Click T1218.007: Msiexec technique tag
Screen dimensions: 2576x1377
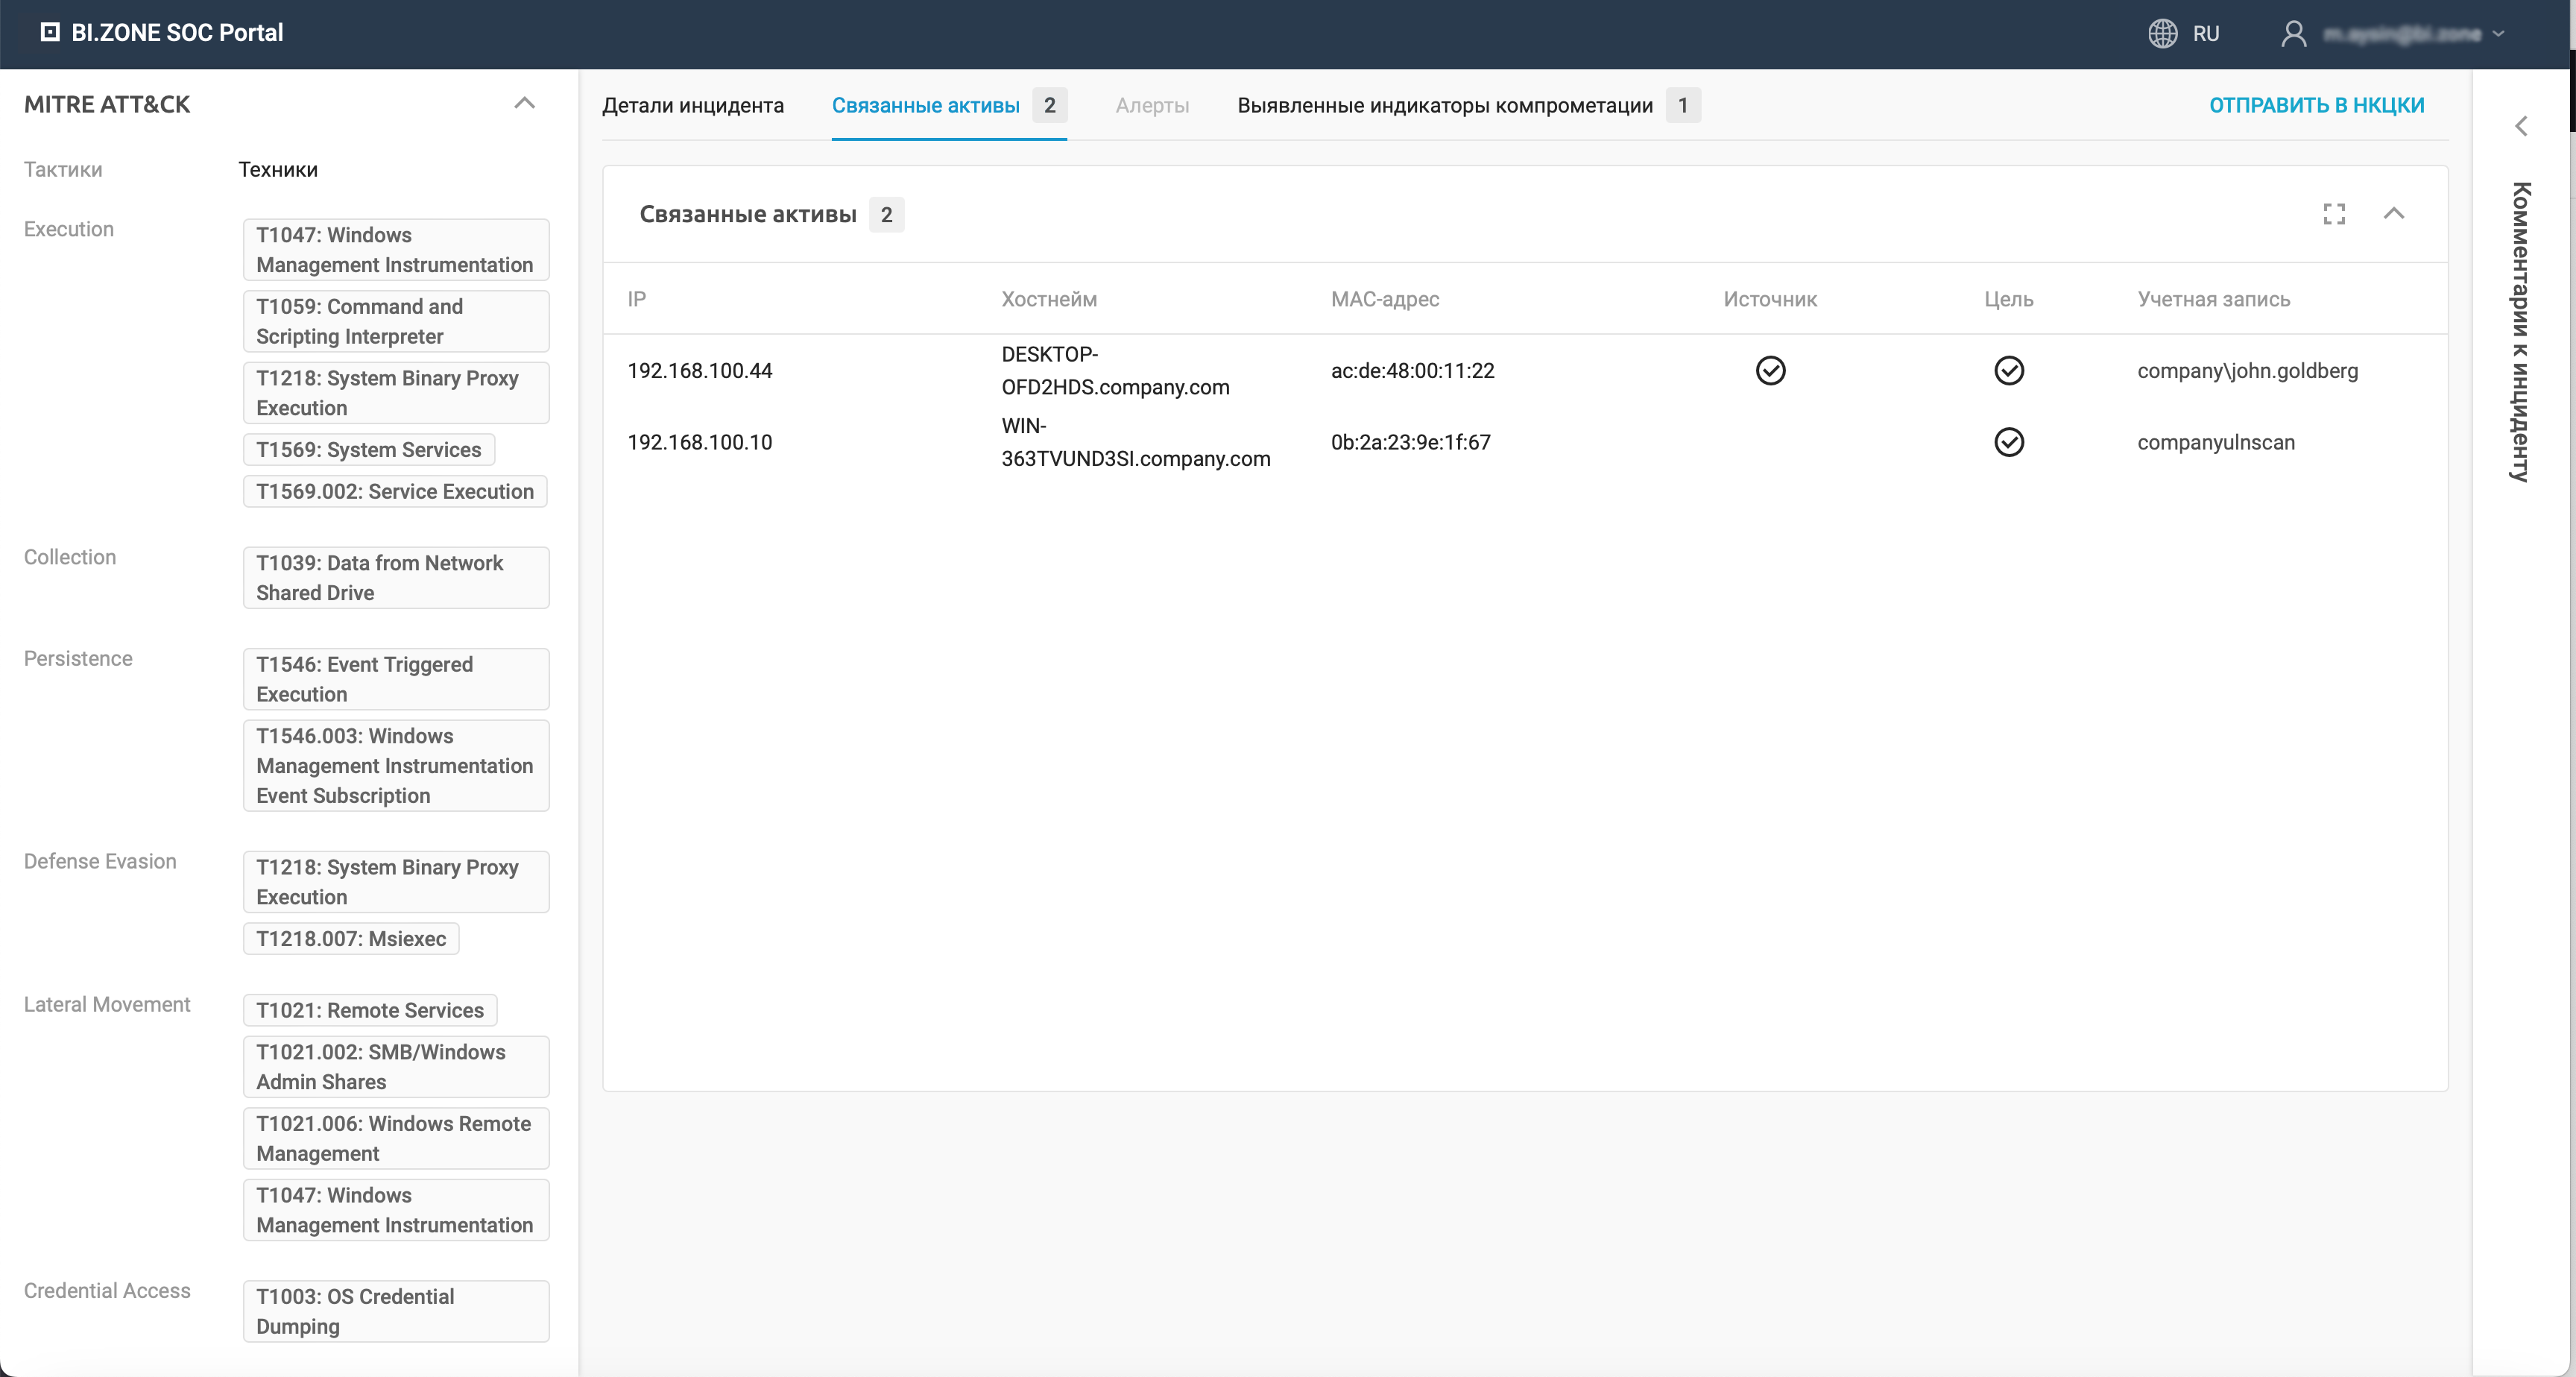[x=351, y=939]
